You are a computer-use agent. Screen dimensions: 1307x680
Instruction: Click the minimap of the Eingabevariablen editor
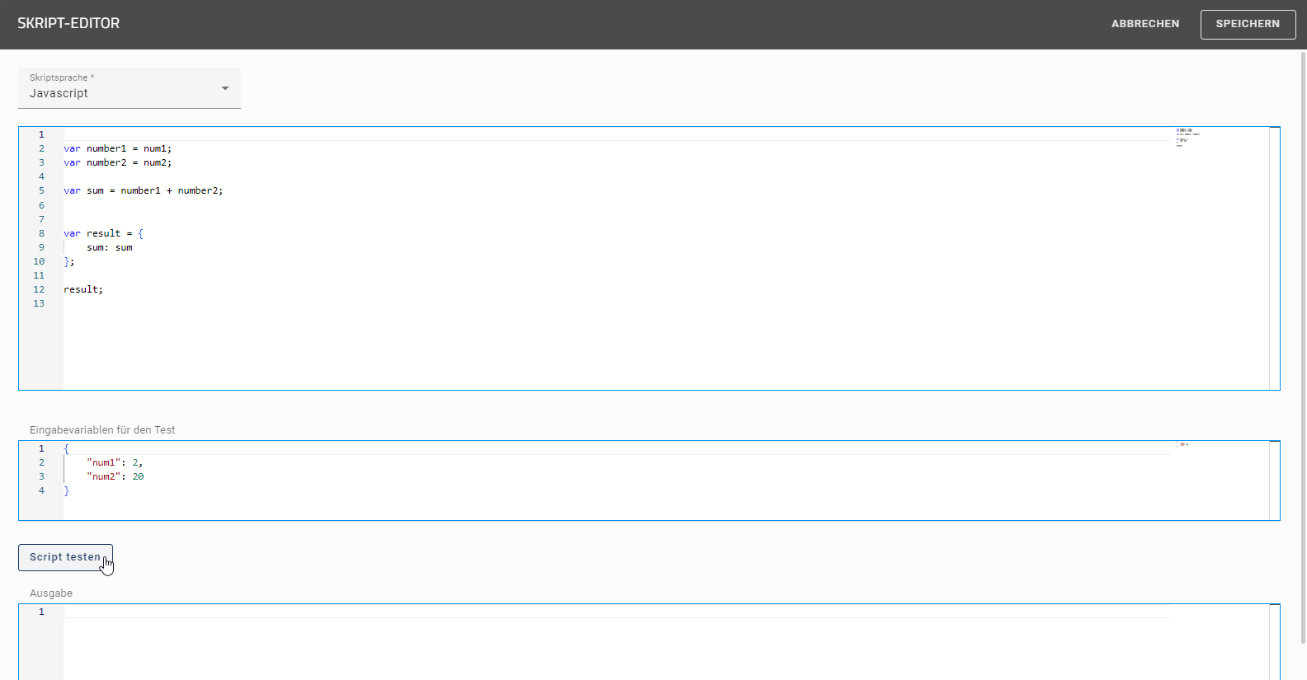click(1183, 443)
